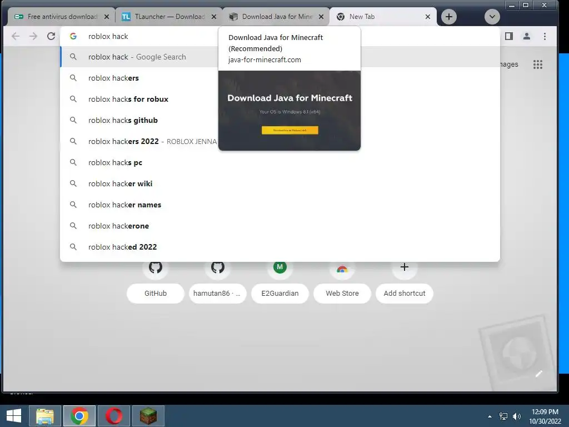Click the volume speaker tray icon

[517, 416]
